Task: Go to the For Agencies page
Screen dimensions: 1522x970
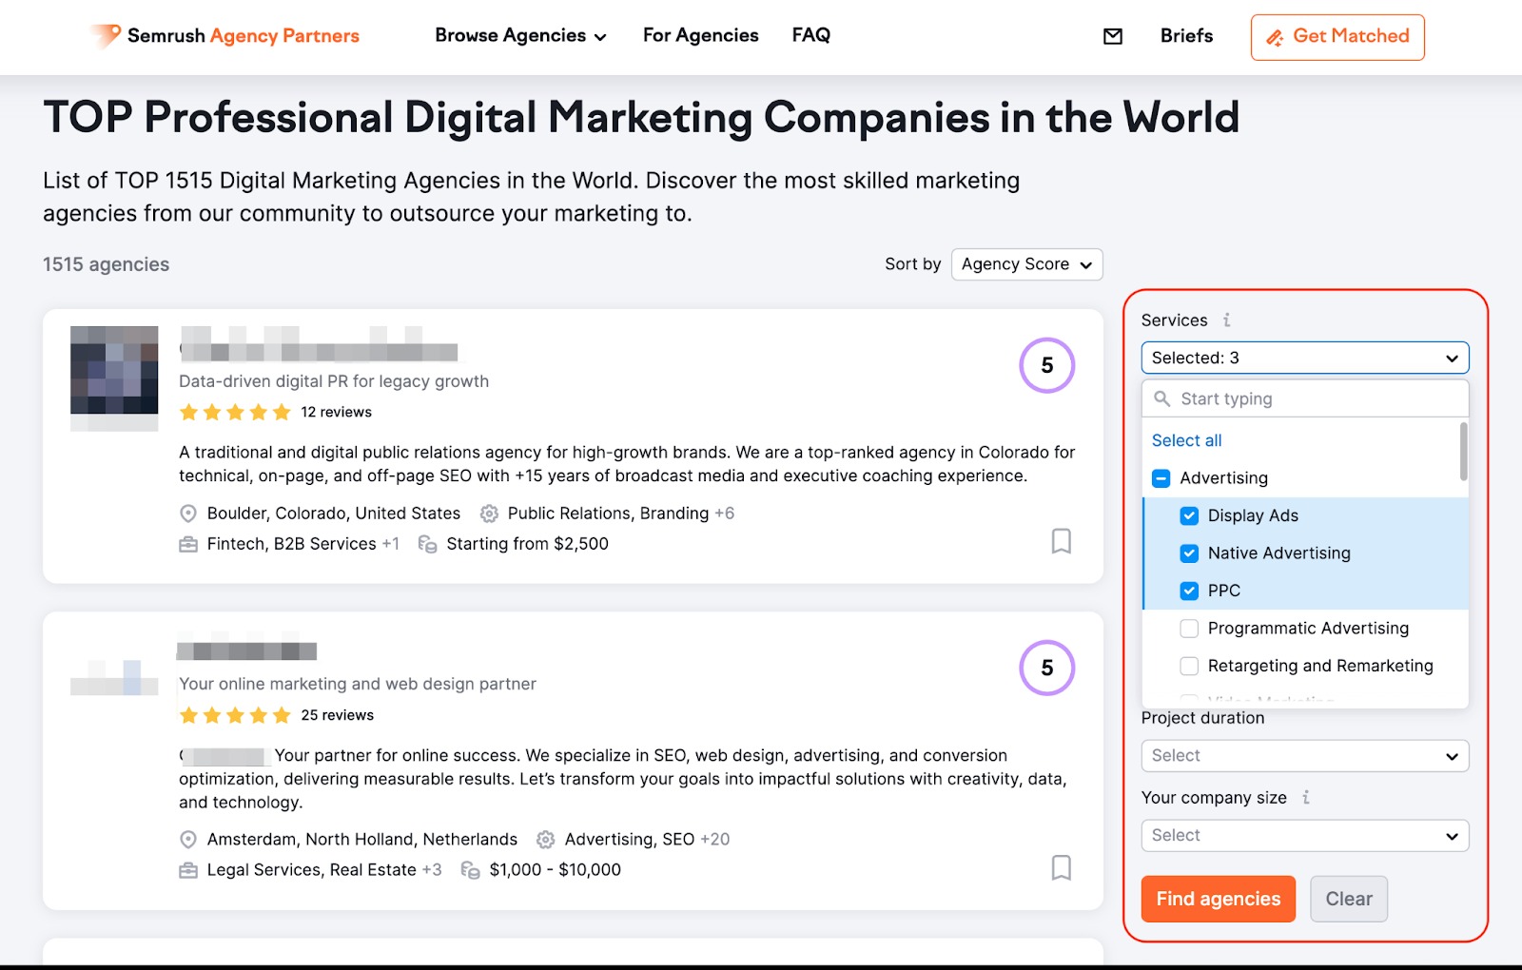Action: click(x=700, y=36)
